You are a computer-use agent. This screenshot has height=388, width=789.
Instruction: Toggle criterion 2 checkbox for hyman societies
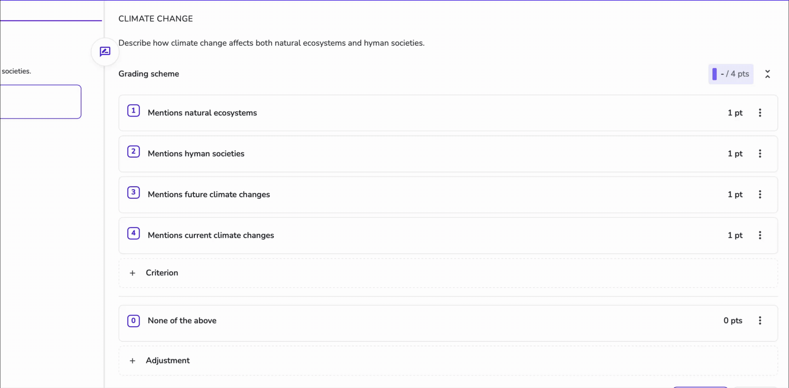click(x=133, y=152)
